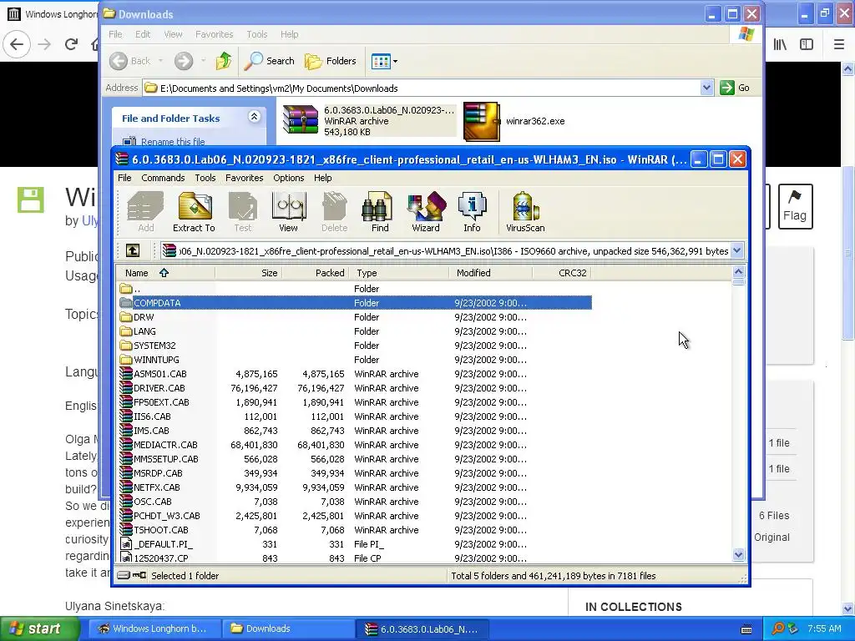This screenshot has width=855, height=641.
Task: Click the Delete toolbar icon in WinRAR
Action: click(x=334, y=212)
